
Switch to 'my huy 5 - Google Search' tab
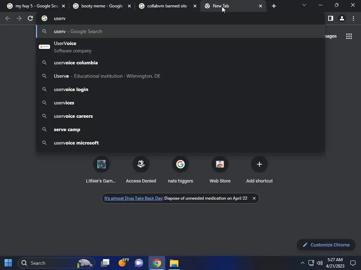[36, 6]
